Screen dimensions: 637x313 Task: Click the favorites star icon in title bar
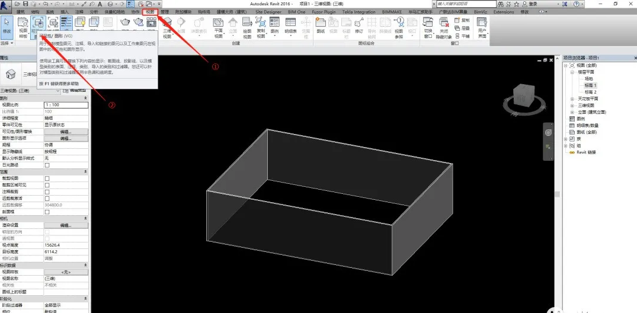516,4
